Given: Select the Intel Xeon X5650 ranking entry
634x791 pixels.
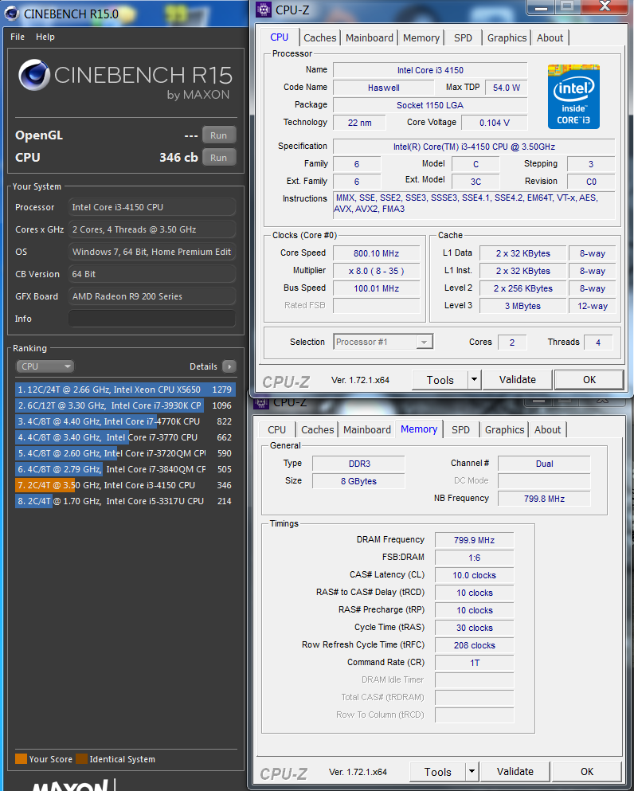Looking at the screenshot, I should click(x=125, y=390).
